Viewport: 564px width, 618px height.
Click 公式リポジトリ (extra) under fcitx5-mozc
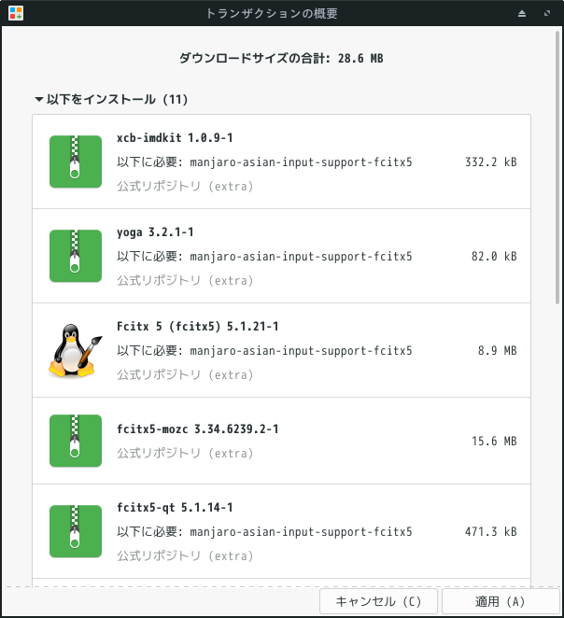[185, 453]
